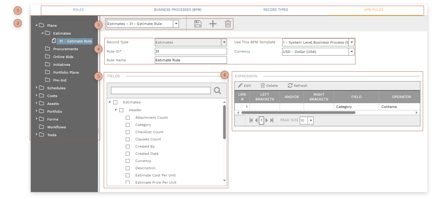Viewport: 433px width, 199px height.
Task: Refresh the expression grid
Action: click(x=297, y=85)
